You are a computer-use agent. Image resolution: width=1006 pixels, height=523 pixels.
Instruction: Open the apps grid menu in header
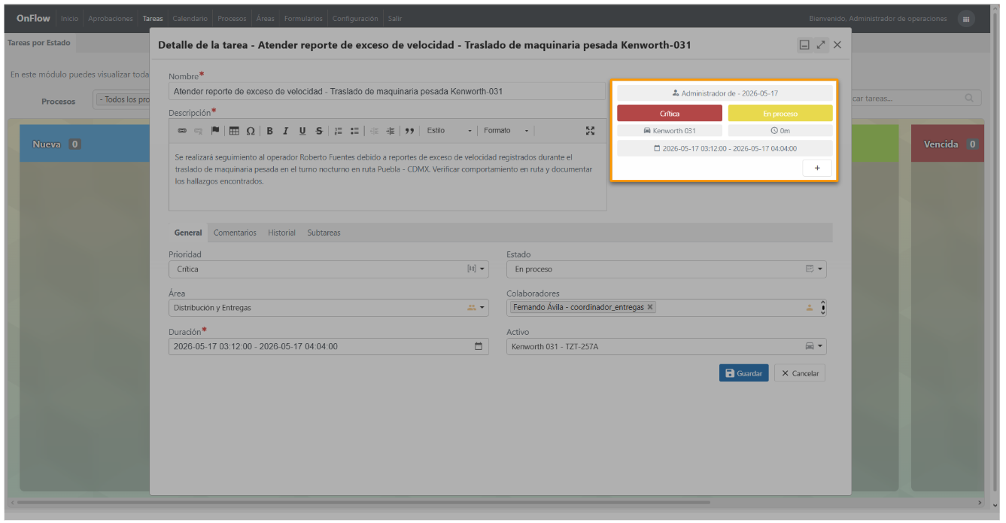coord(966,19)
